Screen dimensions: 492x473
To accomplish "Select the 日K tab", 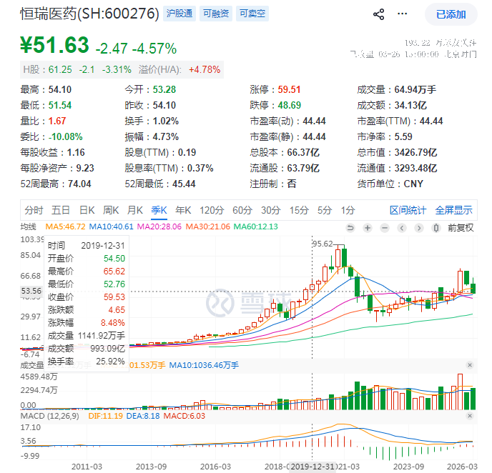I will (x=87, y=210).
